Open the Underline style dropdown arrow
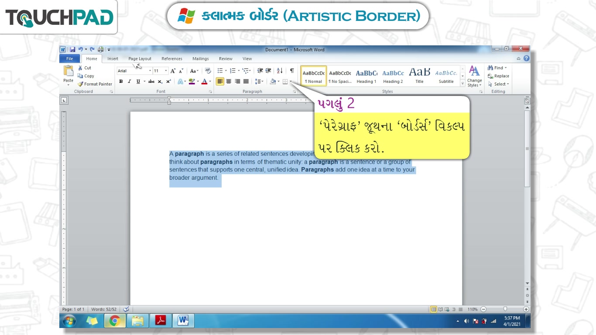 (x=144, y=82)
